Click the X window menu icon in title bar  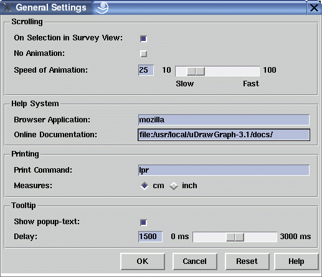click(7, 7)
